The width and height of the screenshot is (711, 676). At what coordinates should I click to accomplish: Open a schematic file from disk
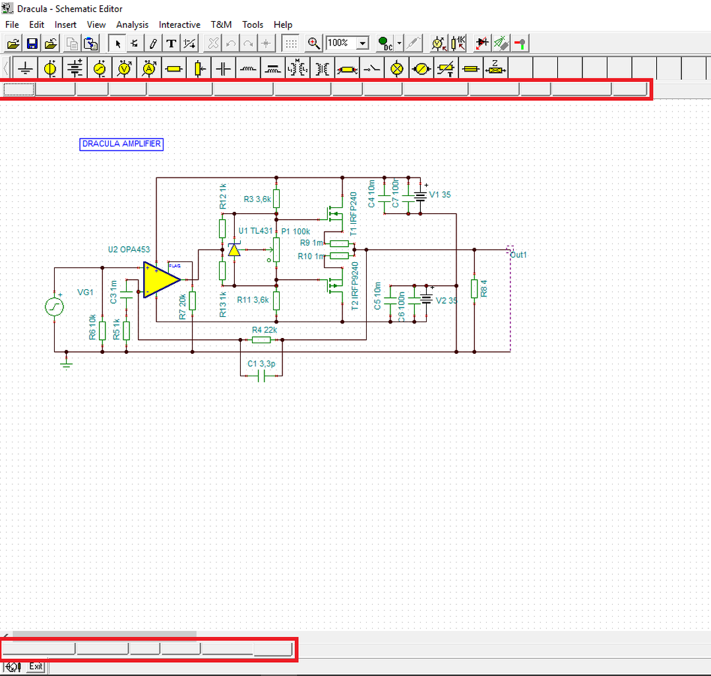[x=13, y=44]
